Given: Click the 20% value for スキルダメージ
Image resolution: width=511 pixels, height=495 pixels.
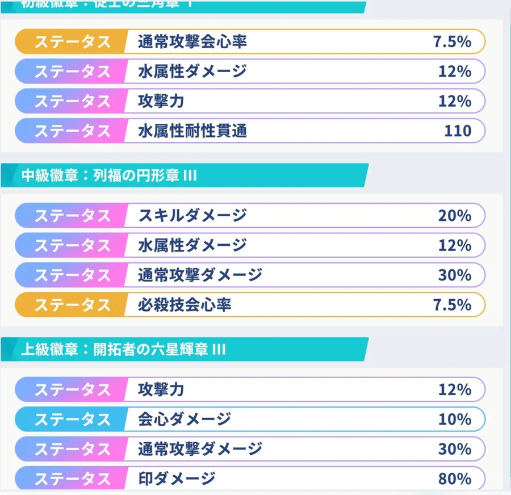Looking at the screenshot, I should click(x=455, y=216).
